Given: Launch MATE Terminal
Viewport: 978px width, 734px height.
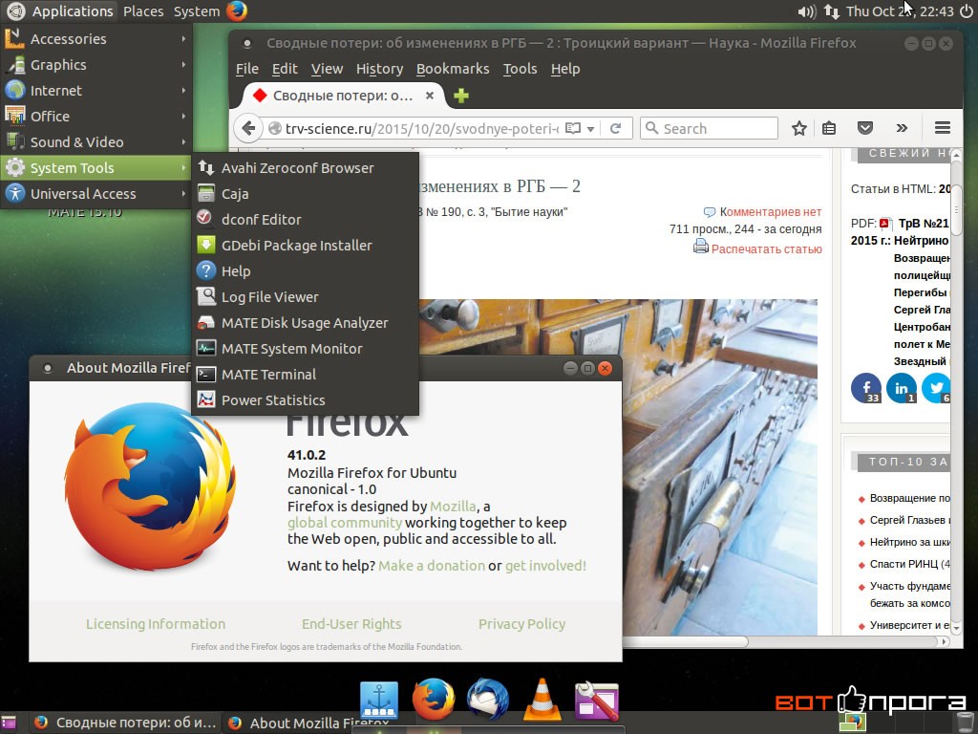Looking at the screenshot, I should (305, 375).
